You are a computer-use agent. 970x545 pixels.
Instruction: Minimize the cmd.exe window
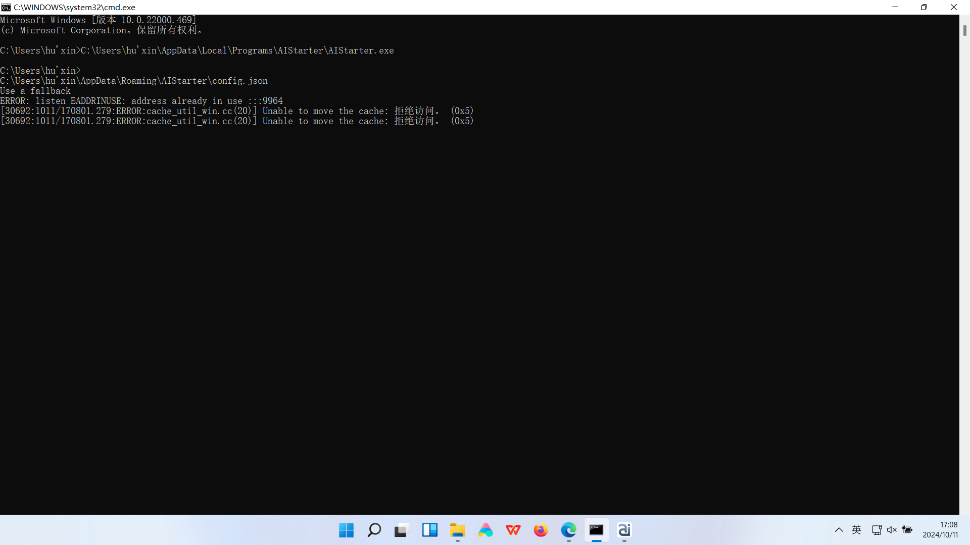pyautogui.click(x=895, y=7)
